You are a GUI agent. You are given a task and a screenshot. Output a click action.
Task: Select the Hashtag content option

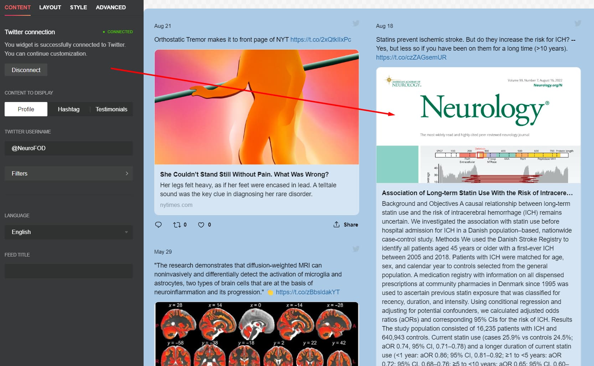pos(69,109)
